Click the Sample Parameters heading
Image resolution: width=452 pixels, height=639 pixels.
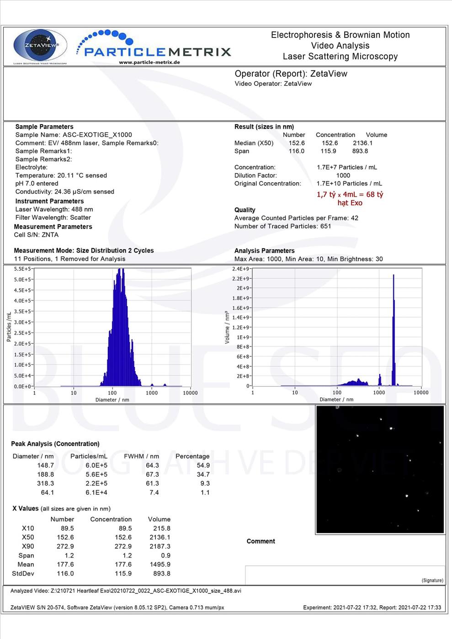(x=44, y=127)
